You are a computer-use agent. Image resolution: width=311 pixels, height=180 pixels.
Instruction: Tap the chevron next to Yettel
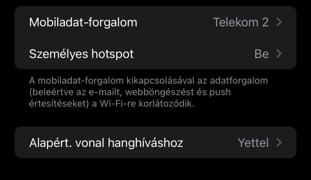(x=279, y=142)
